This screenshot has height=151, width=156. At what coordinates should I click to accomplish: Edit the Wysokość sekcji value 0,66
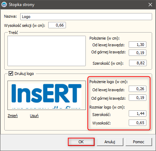click(x=57, y=25)
